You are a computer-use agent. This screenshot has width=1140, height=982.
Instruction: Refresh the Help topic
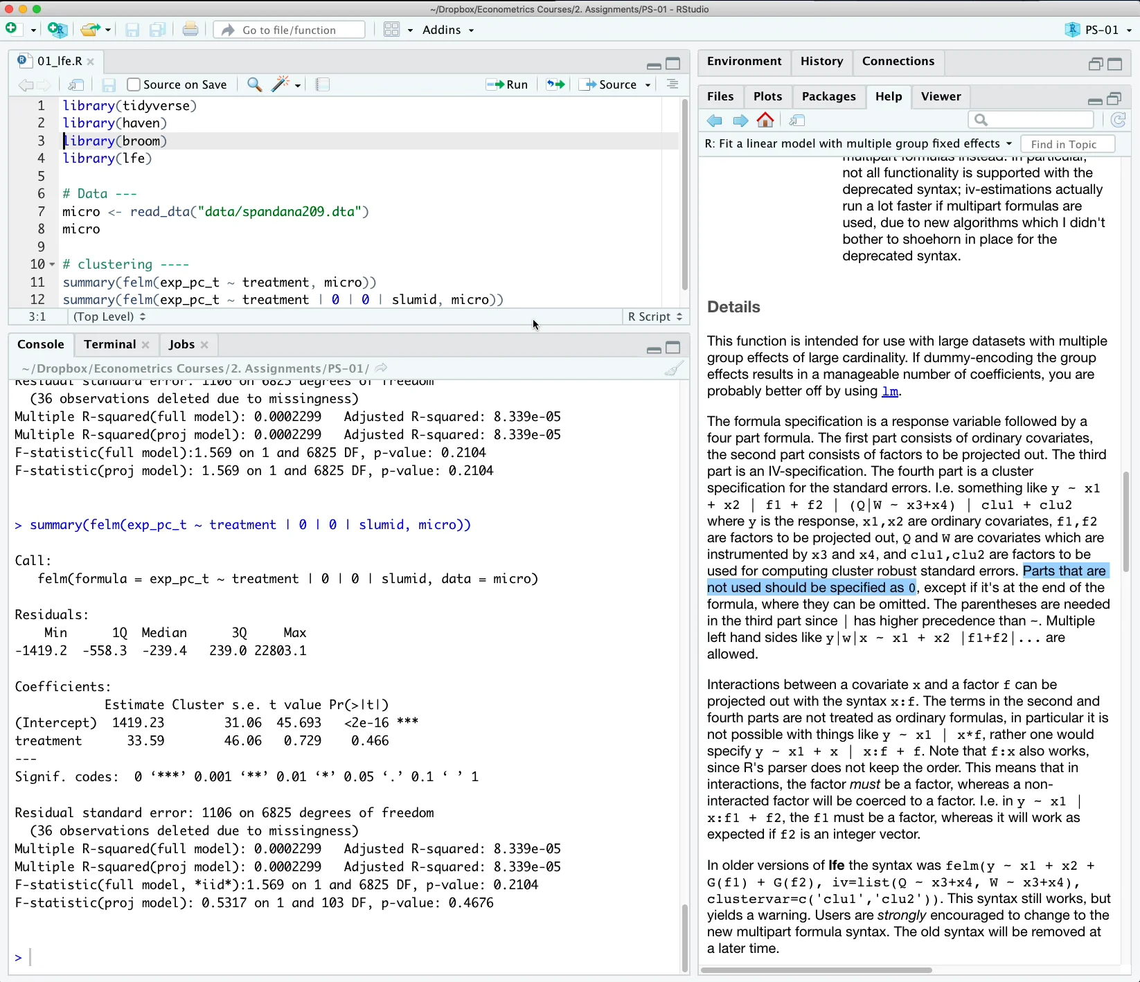click(1117, 120)
